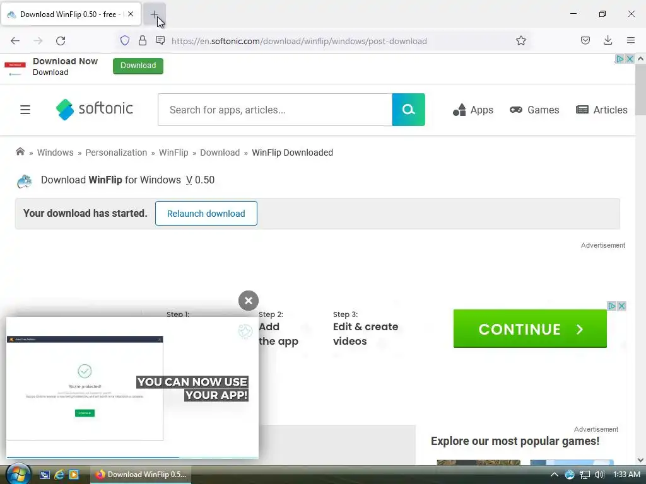Click 'Explore our most popular games!' heading
The image size is (646, 484).
coord(515,441)
